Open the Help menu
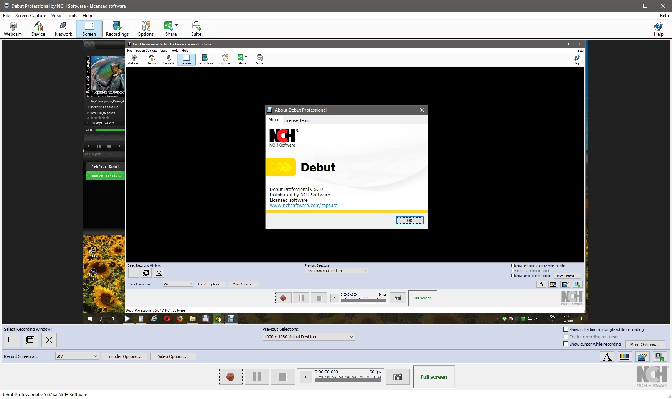Viewport: 672px width, 399px height. [87, 16]
